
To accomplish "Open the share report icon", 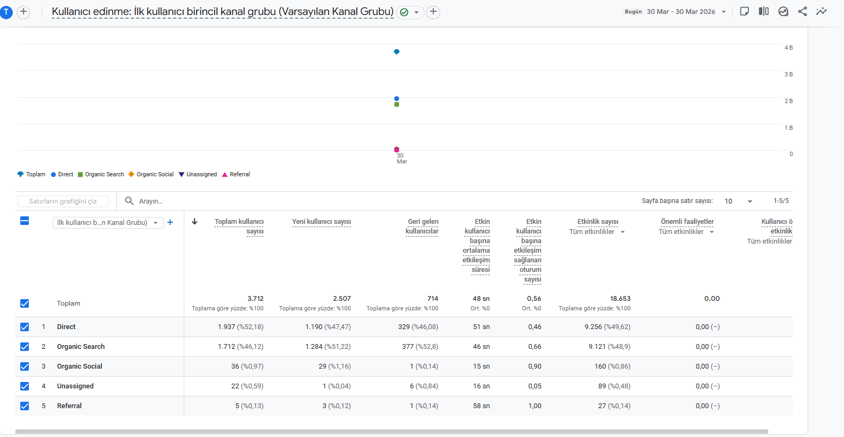I will click(802, 11).
